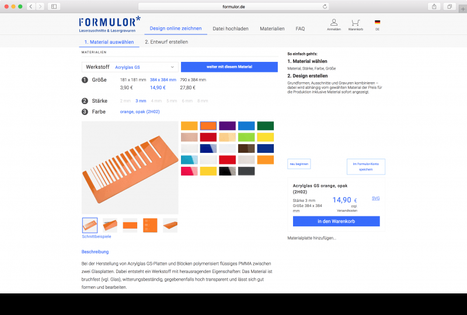
Task: Expand Materialplatte hinzufügen option
Action: (312, 238)
